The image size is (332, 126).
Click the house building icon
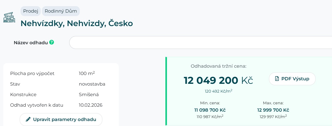[9, 18]
